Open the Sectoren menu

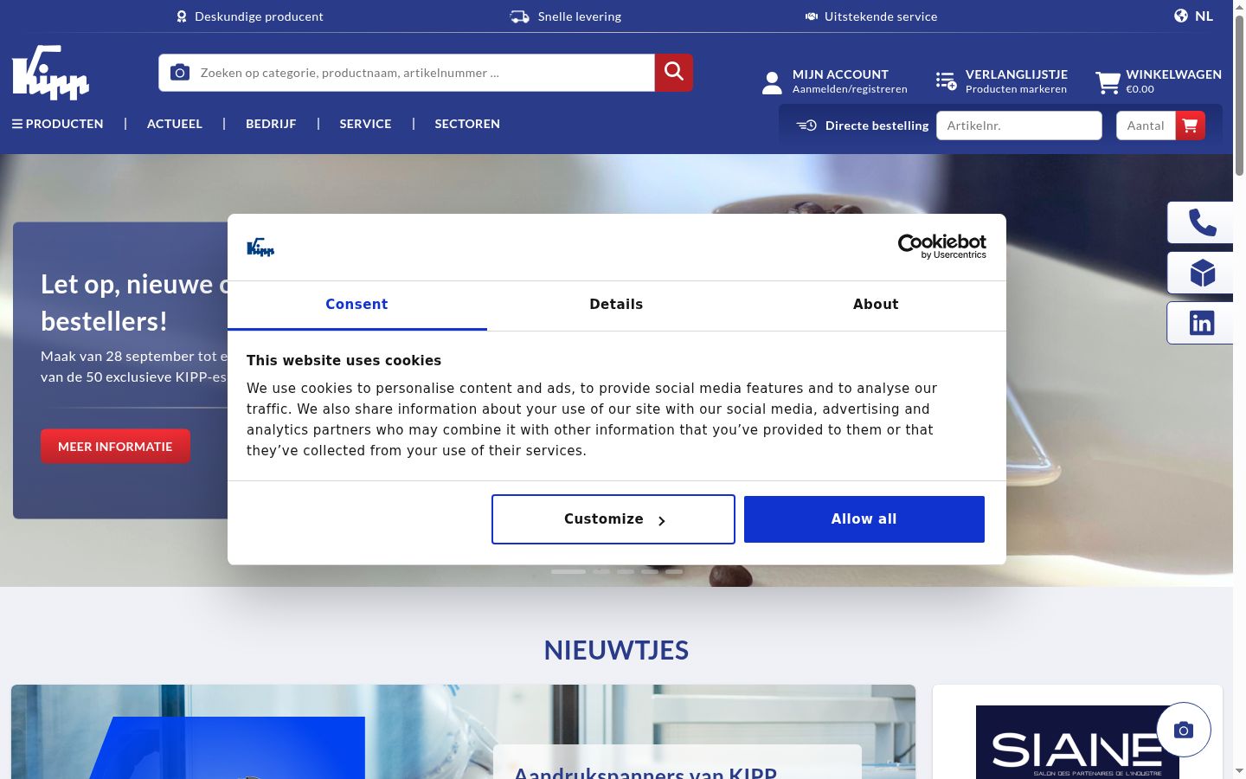[x=467, y=124]
